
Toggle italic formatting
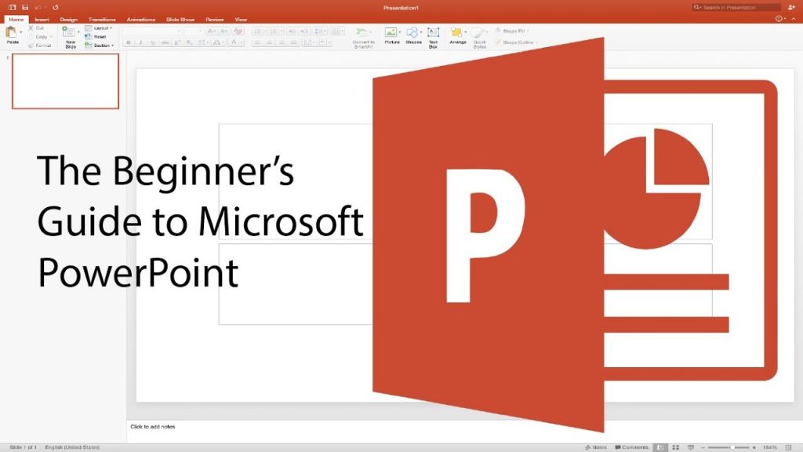point(140,42)
